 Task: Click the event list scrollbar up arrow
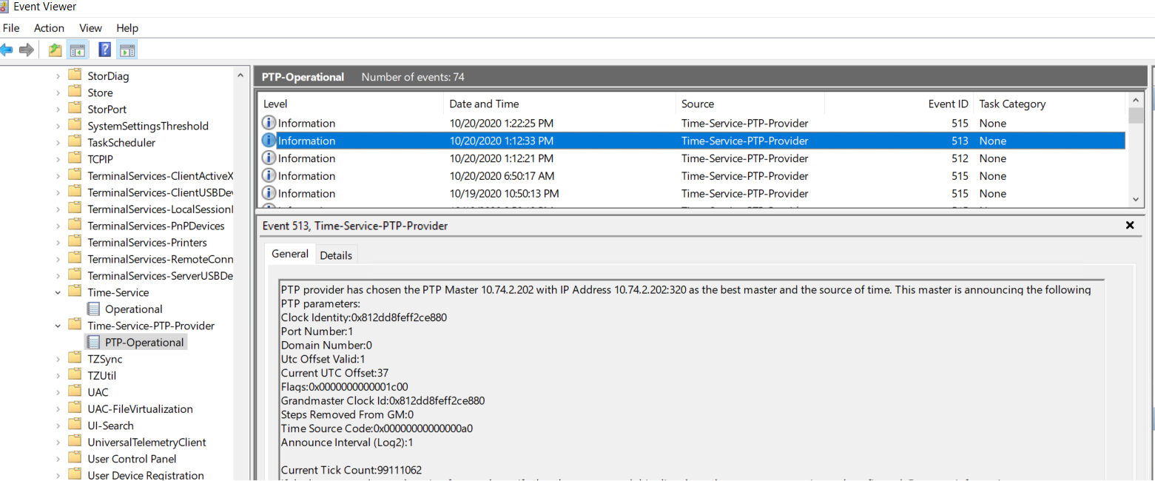(x=1136, y=100)
